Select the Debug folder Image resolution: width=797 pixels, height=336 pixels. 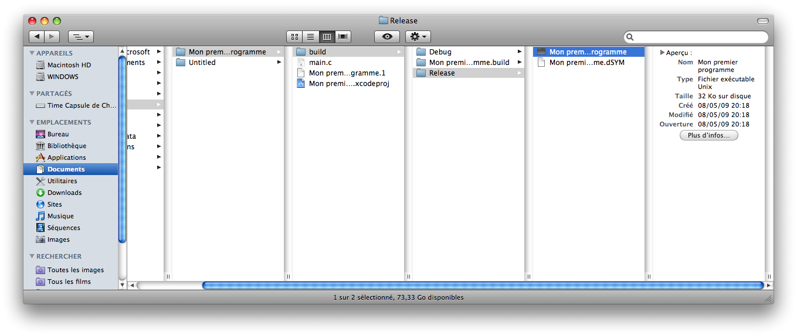(x=469, y=52)
